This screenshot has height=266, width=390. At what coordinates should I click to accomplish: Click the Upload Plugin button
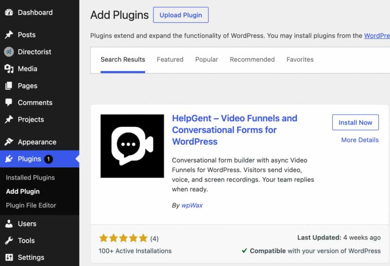(181, 15)
